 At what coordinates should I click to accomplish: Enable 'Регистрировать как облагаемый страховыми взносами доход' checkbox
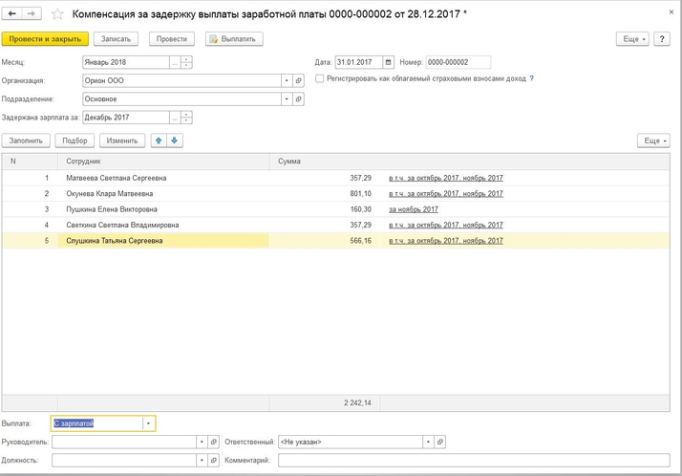[x=319, y=78]
